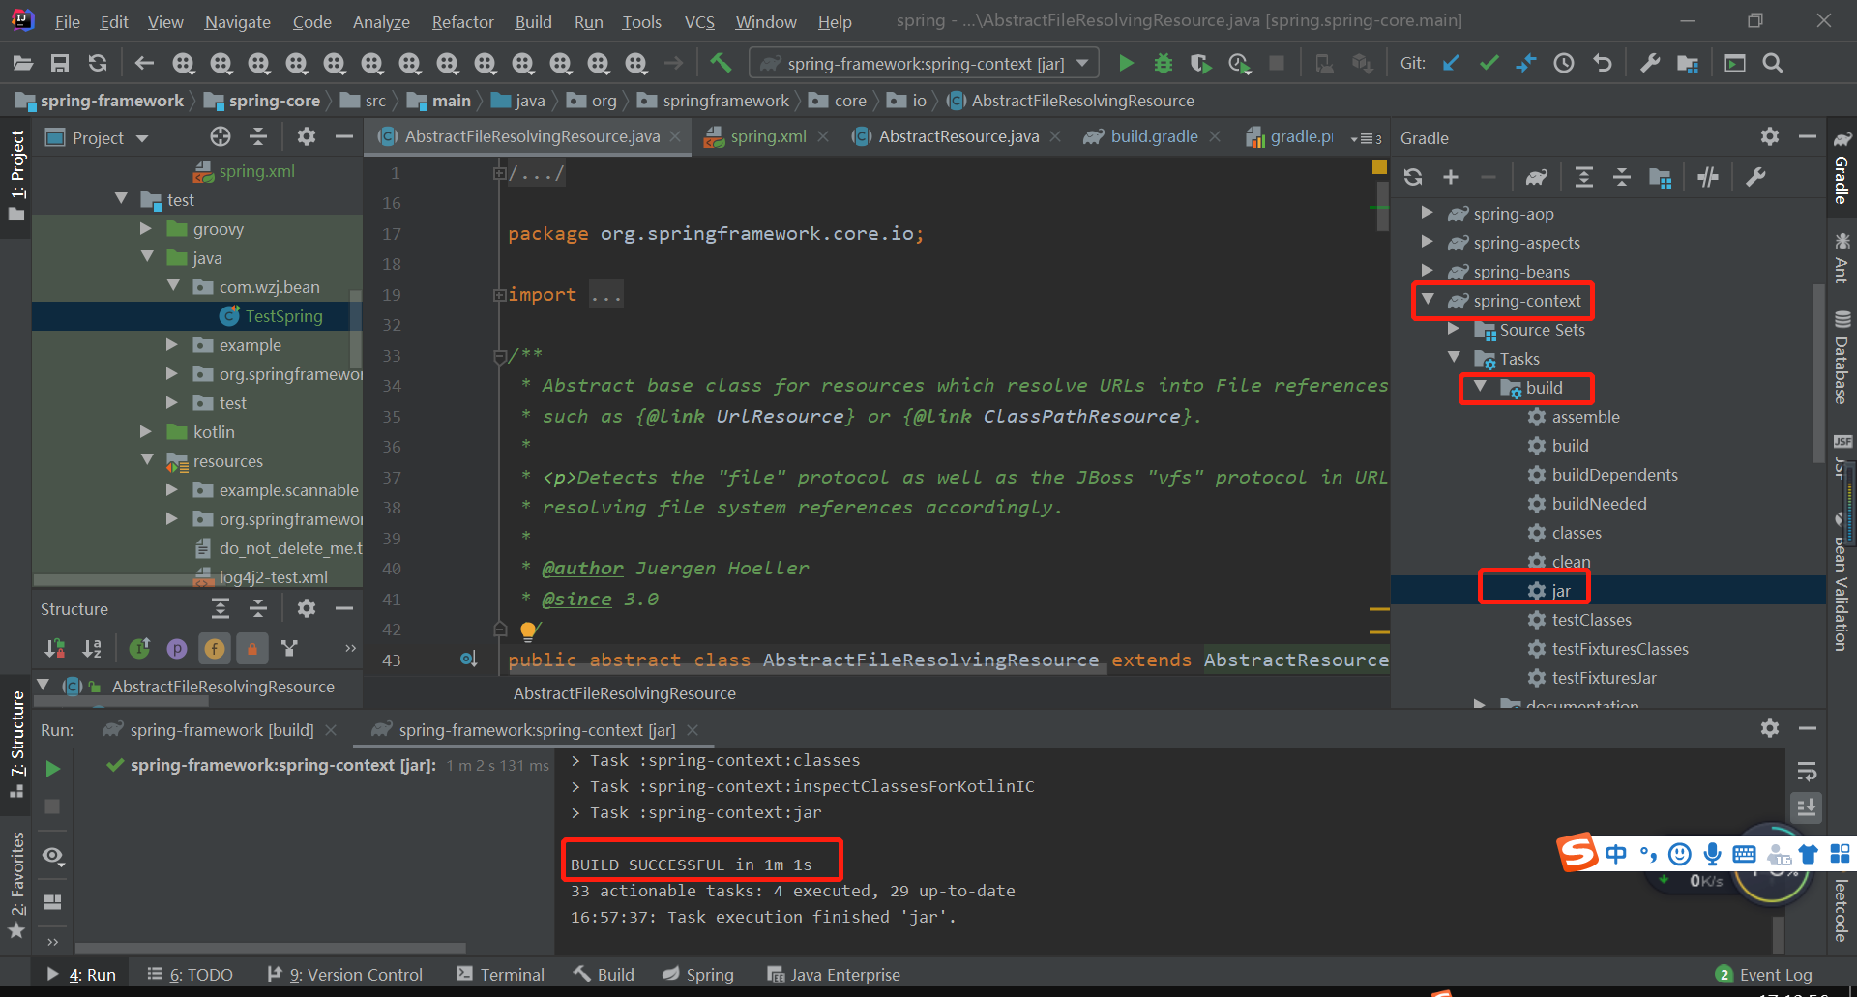Collapse spring-context Gradle module
Screen dimensions: 1857x997
pos(1428,300)
